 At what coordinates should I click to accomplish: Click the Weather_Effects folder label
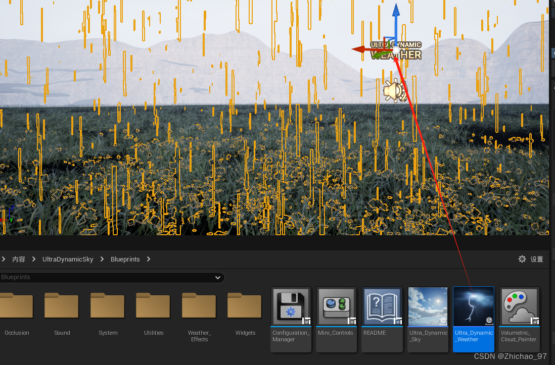(199, 336)
